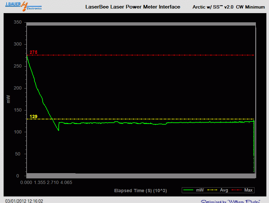
Task: Click the vertical mW axis label
Action: [x=9, y=99]
